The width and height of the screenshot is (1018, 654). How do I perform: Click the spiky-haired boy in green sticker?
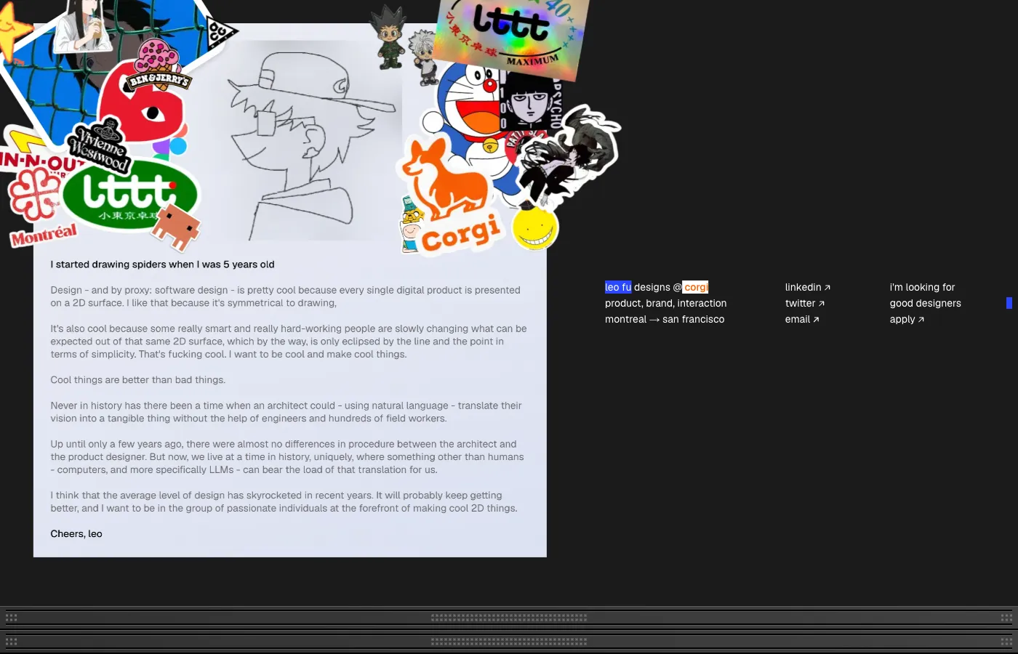point(388,36)
